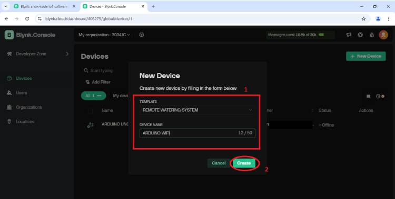Open the Template dropdown showing REMOTE WATERING SYSTEM
Screen dimensions: 395x199
[x=197, y=110]
